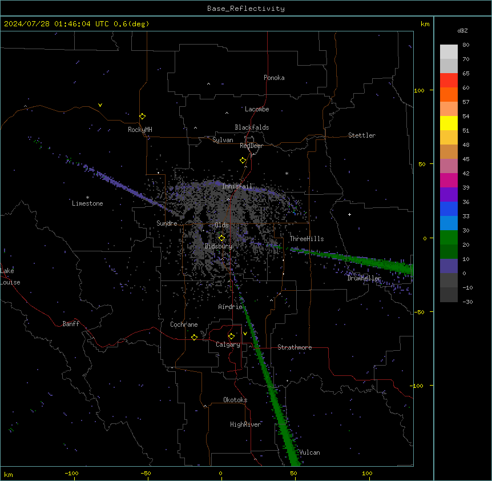
Task: Click the yellow v marker east of Calgary
Action: tap(245, 334)
